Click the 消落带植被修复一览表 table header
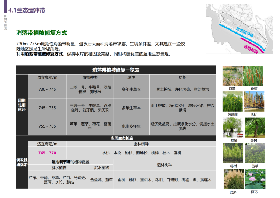This screenshot has width=280, height=198. [115, 70]
